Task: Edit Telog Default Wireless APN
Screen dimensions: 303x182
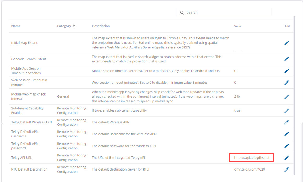Action: point(287,122)
